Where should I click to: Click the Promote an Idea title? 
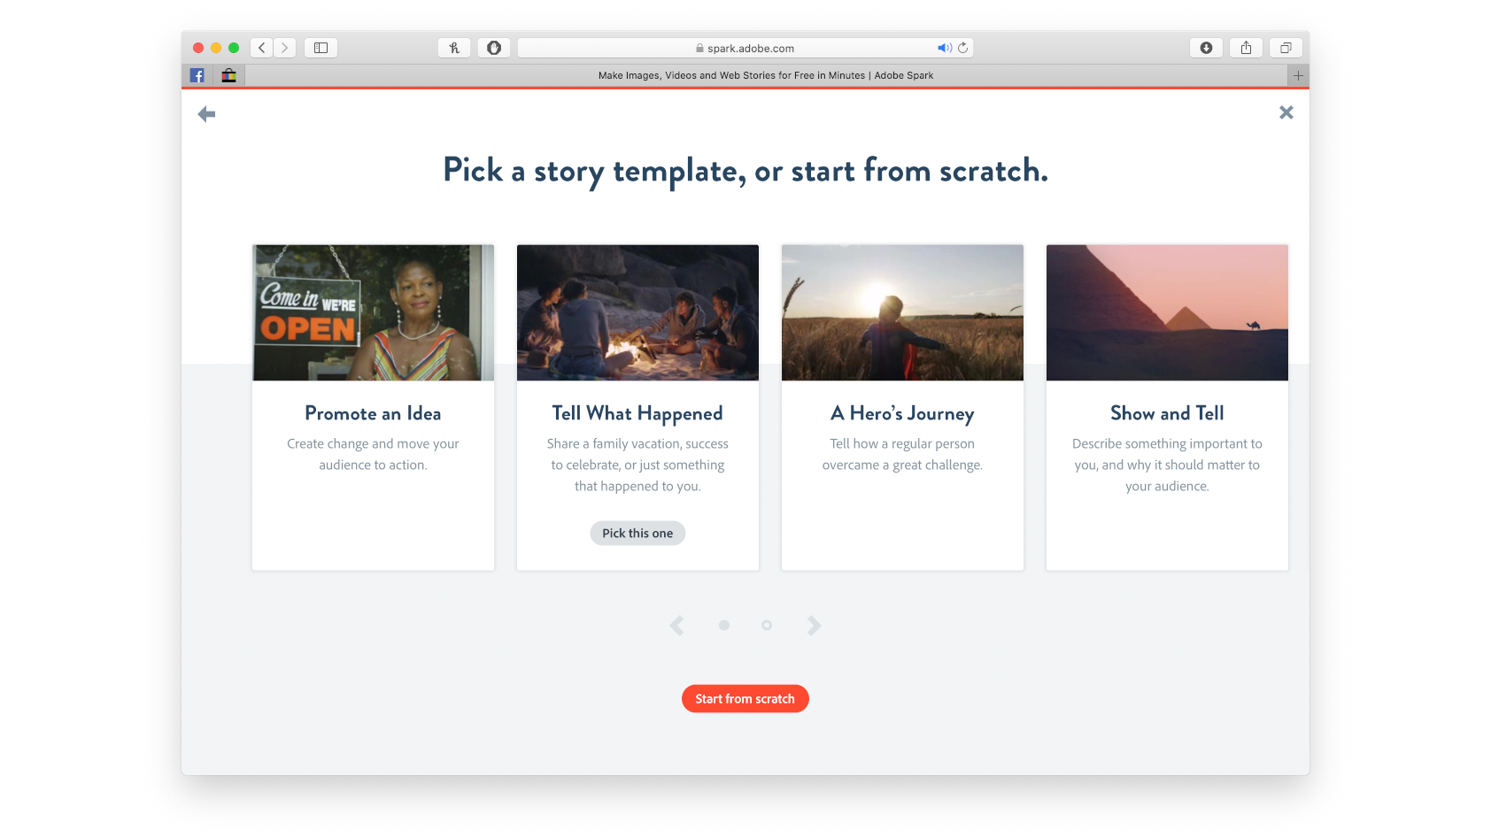[373, 413]
